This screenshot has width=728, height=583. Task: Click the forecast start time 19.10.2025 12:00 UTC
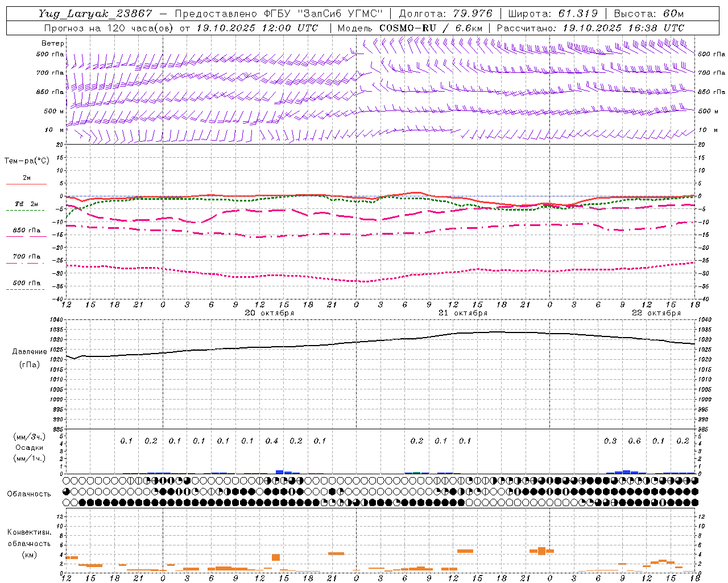(257, 28)
